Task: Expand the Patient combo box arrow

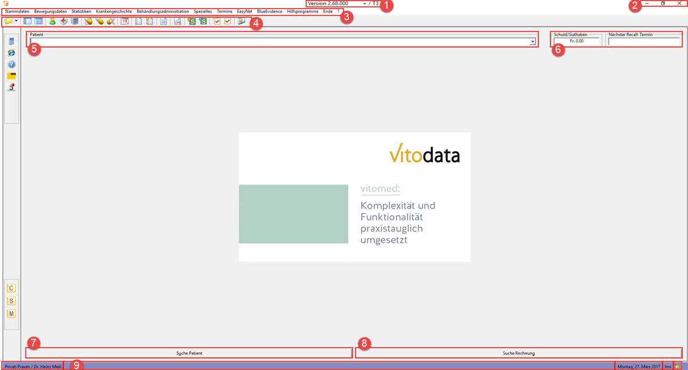Action: point(533,42)
